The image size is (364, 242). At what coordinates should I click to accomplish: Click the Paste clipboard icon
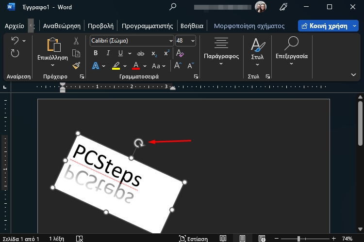53,45
